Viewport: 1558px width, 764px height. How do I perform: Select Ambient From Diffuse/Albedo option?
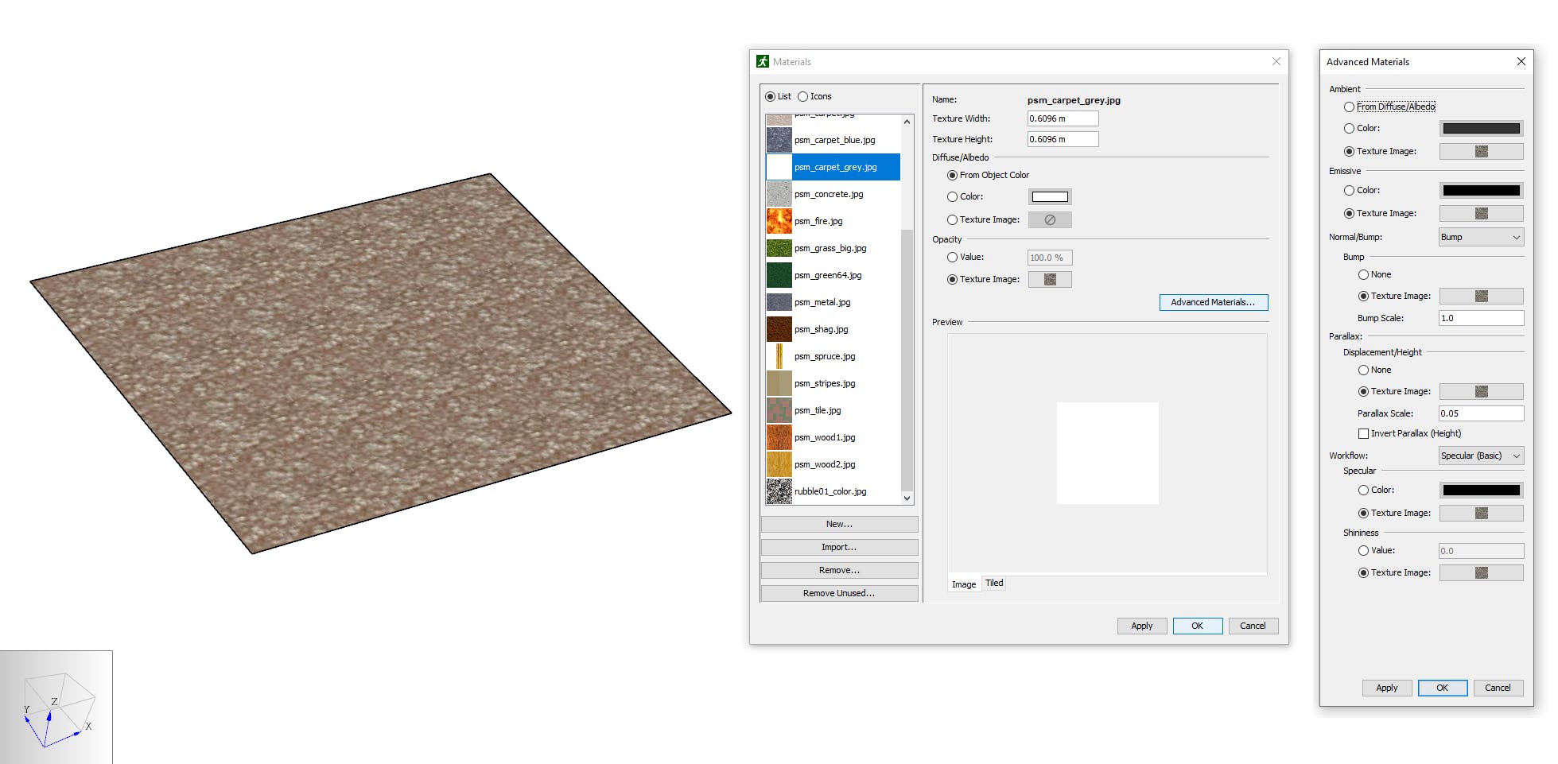(1349, 107)
